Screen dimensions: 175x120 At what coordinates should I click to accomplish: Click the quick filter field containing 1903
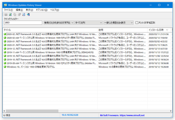tap(23, 23)
